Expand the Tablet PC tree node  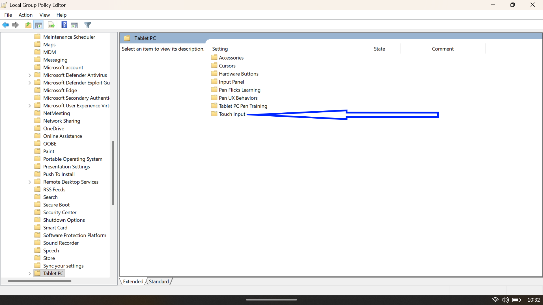click(29, 273)
